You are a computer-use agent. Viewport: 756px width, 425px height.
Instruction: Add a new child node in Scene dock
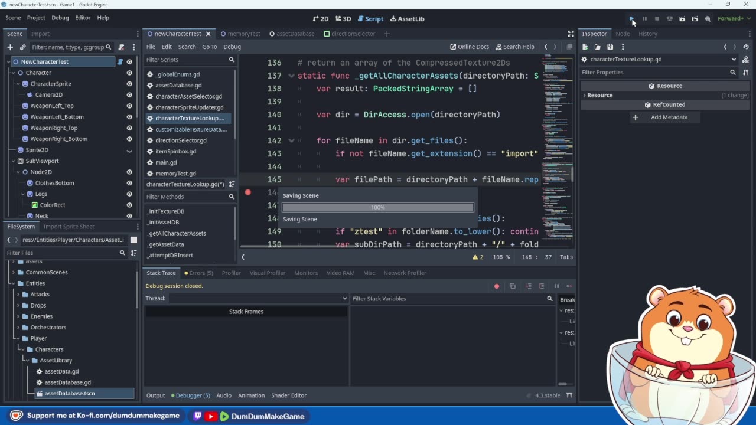(11, 47)
